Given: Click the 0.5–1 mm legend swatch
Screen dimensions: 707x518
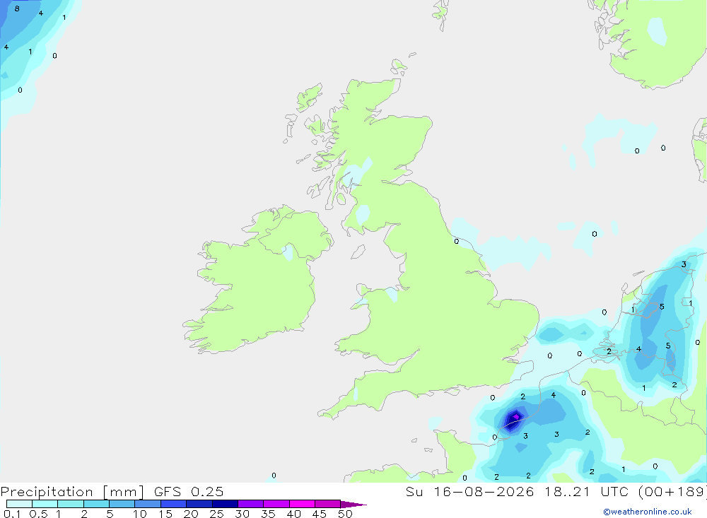Looking at the screenshot, I should [45, 504].
